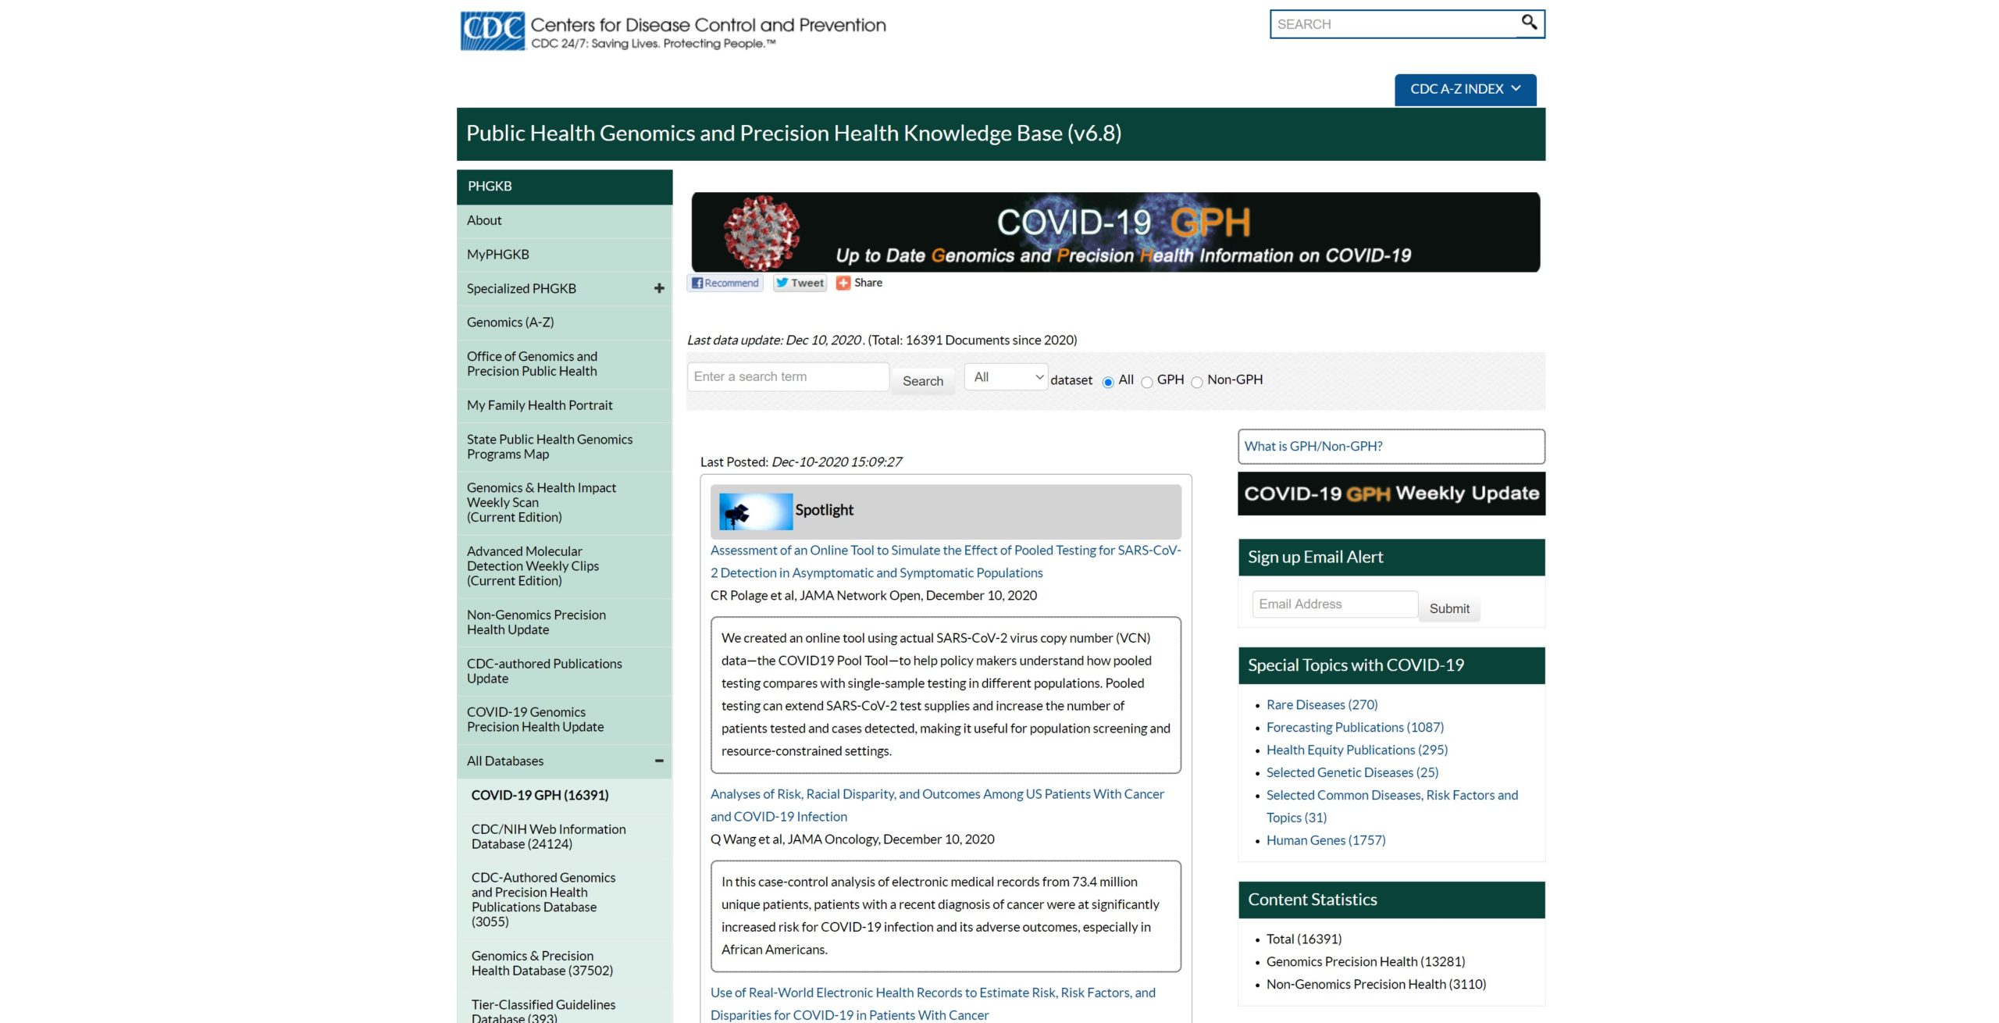1999x1023 pixels.
Task: Click the magnifier search icon
Action: pos(1529,22)
